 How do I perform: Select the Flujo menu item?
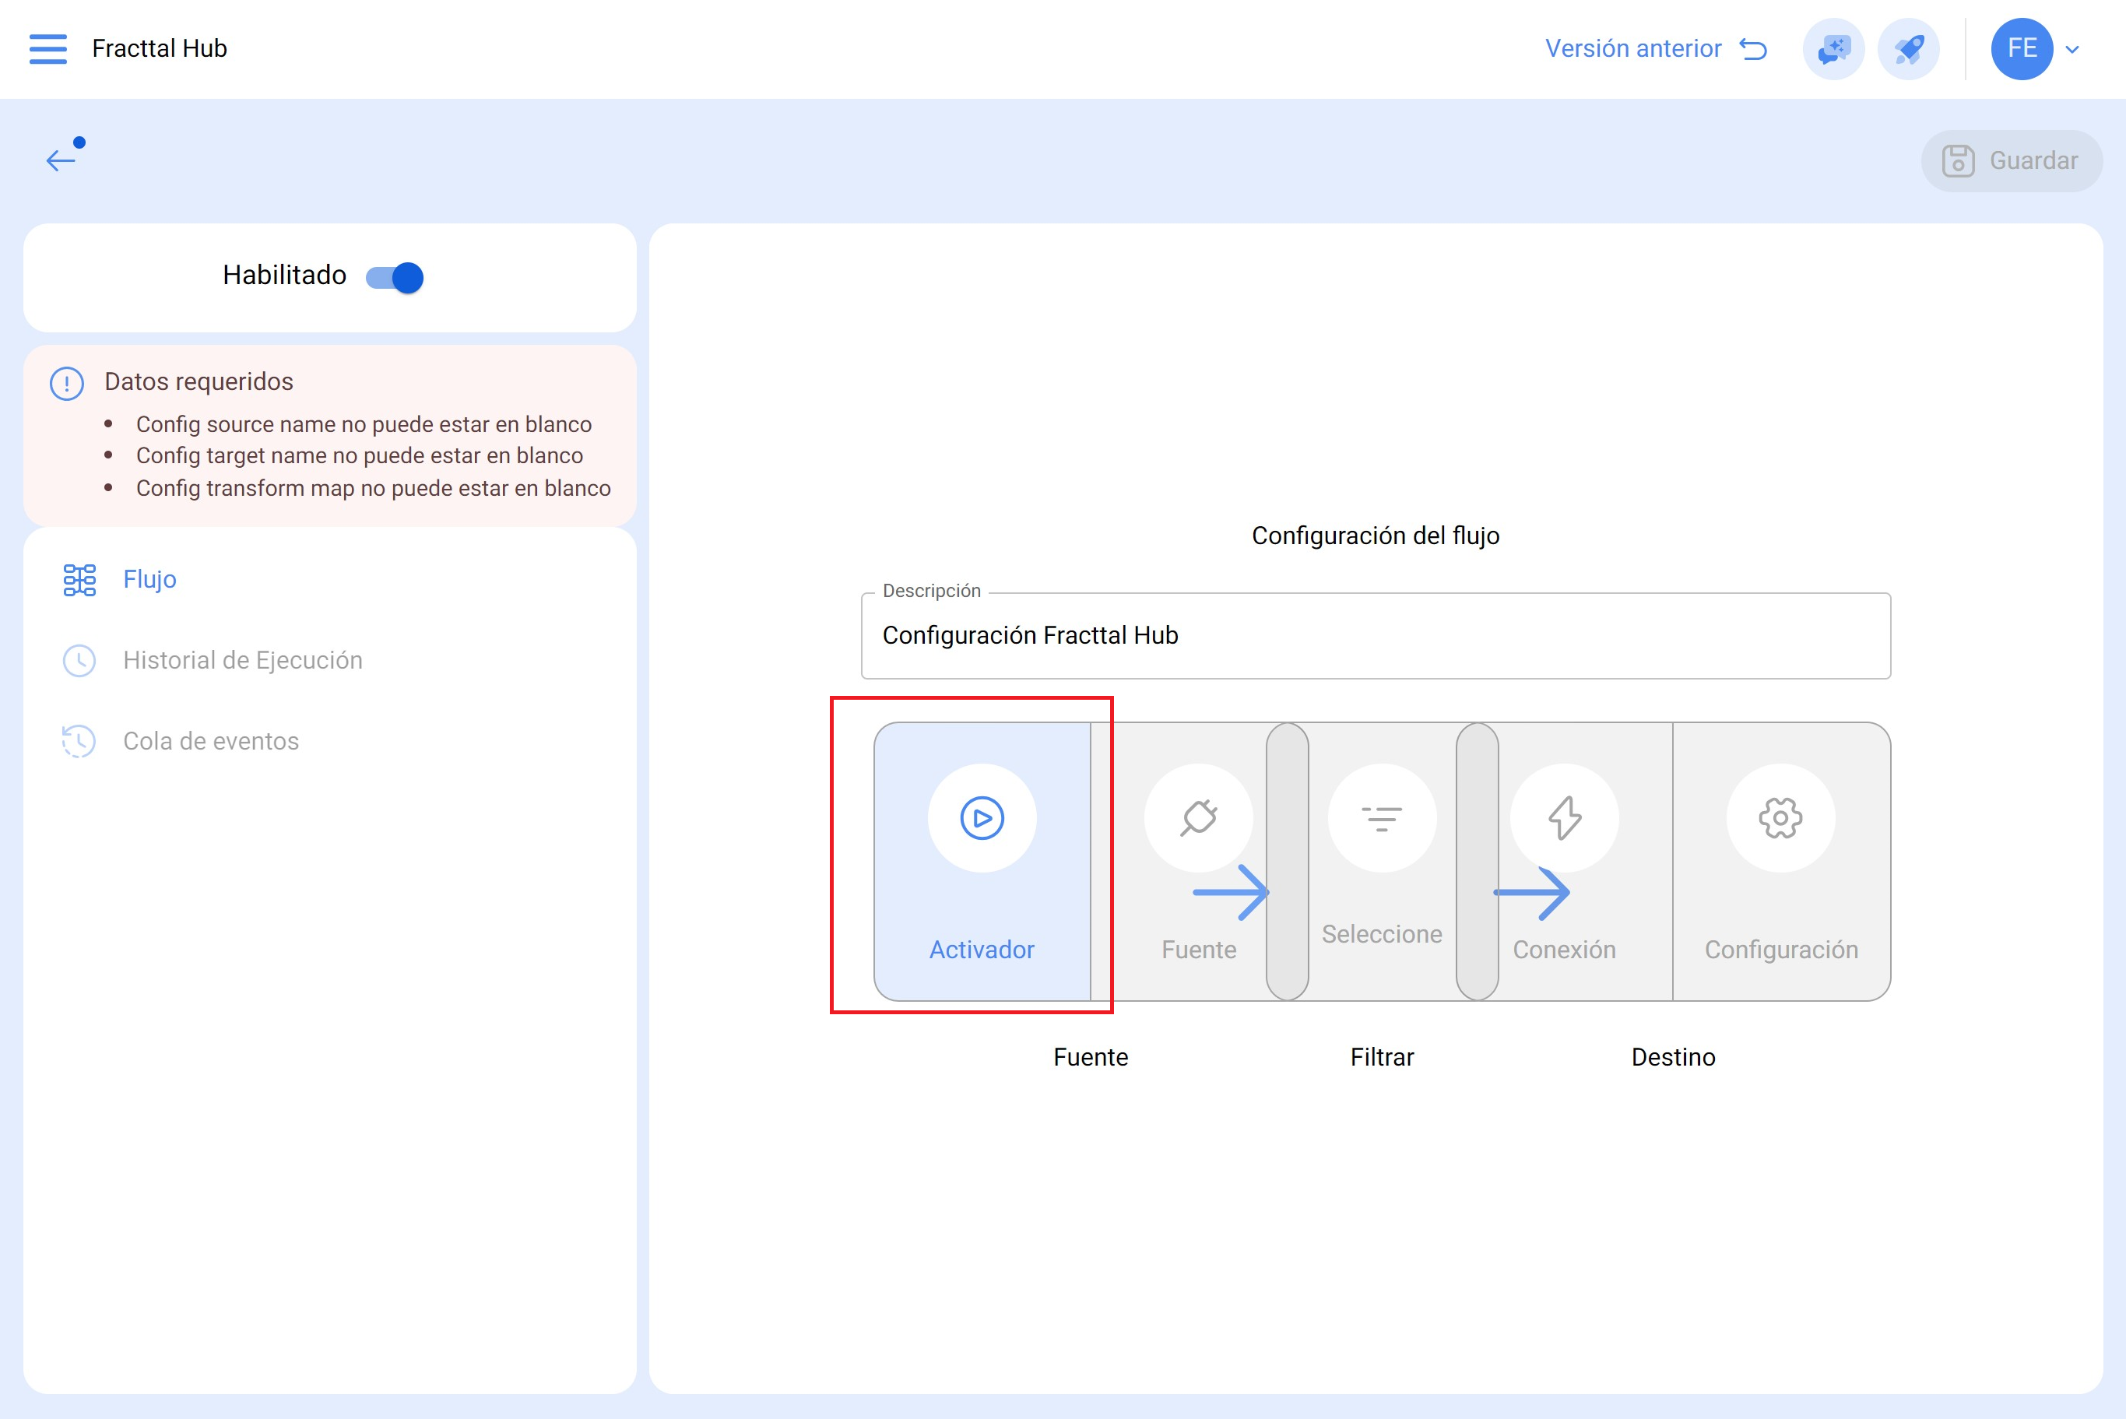tap(329, 579)
